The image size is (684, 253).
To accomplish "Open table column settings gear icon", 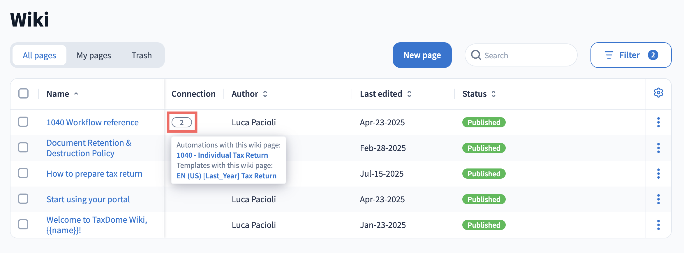I will 658,93.
